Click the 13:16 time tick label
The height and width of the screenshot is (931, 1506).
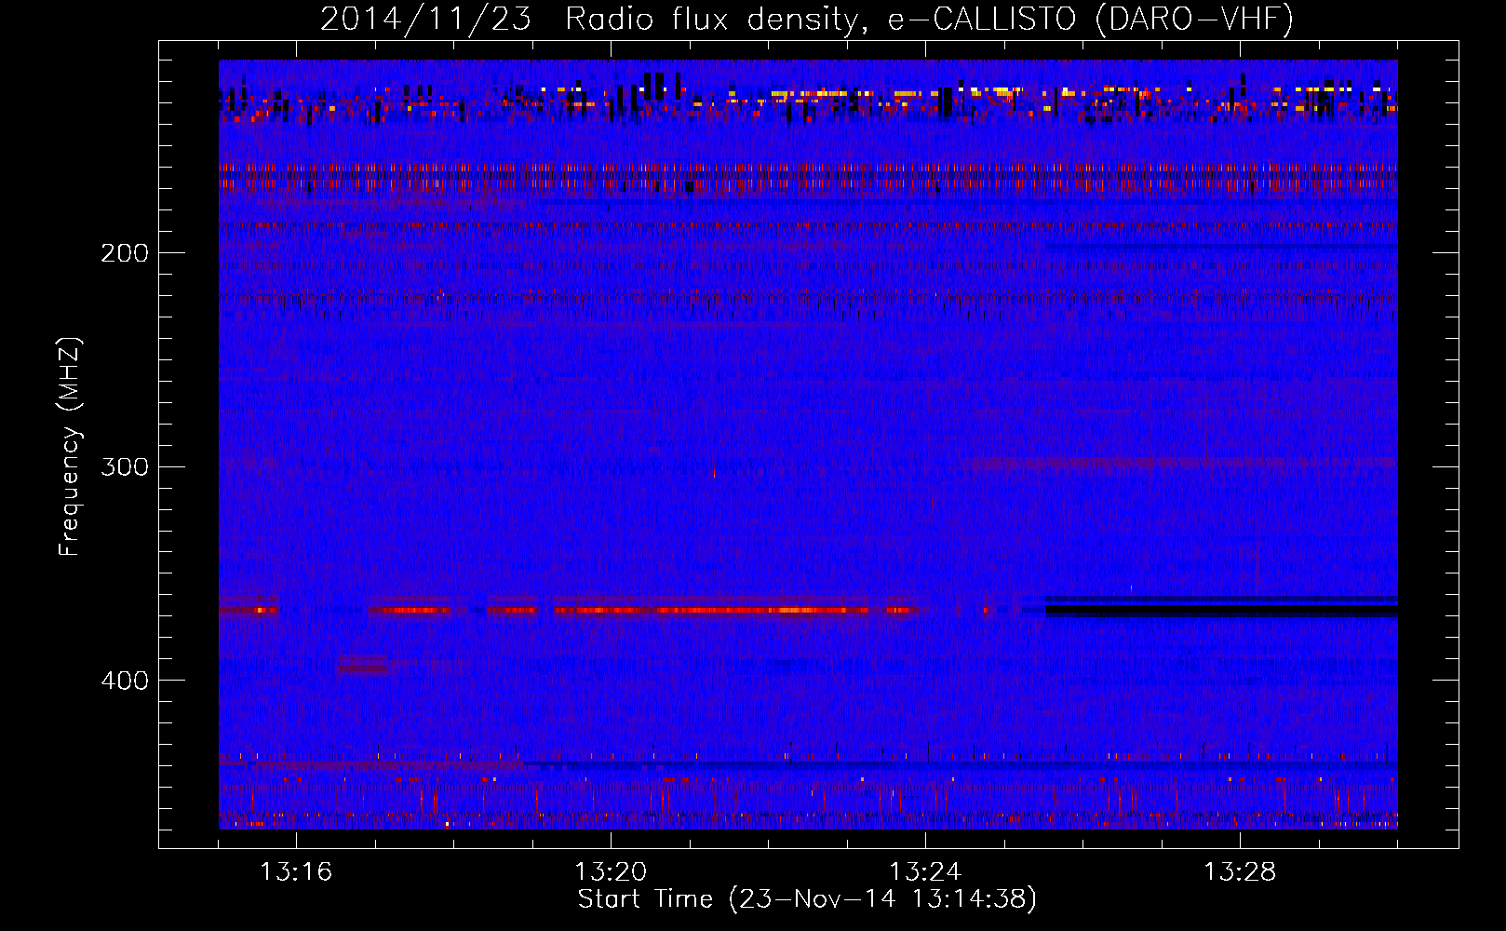(296, 871)
